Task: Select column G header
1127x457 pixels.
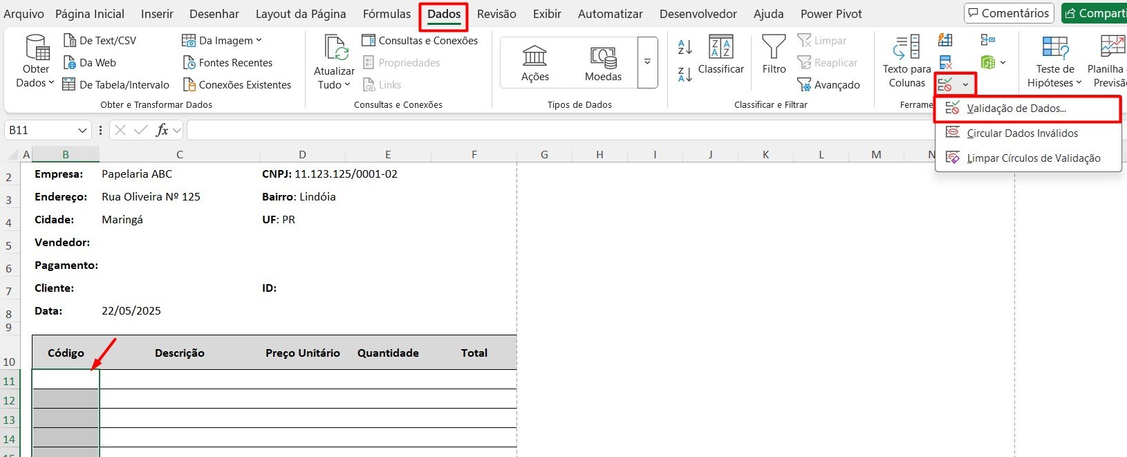Action: 544,154
